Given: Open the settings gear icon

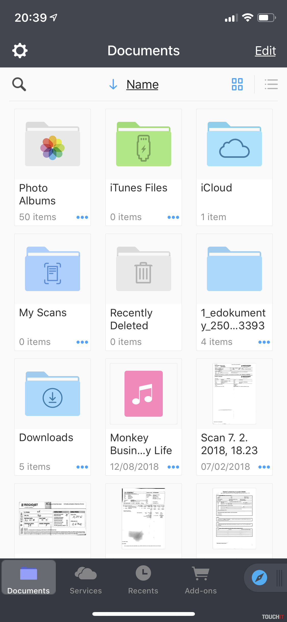Looking at the screenshot, I should coord(20,51).
